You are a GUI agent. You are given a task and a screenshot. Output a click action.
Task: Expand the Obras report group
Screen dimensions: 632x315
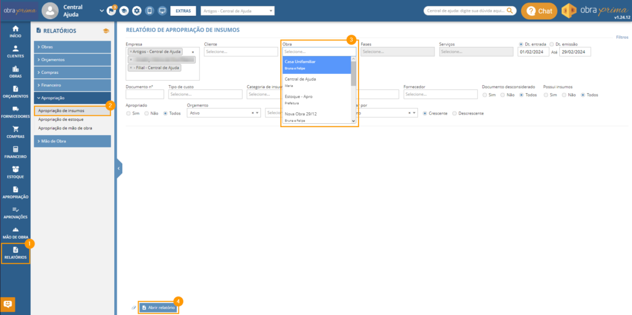[x=72, y=47]
